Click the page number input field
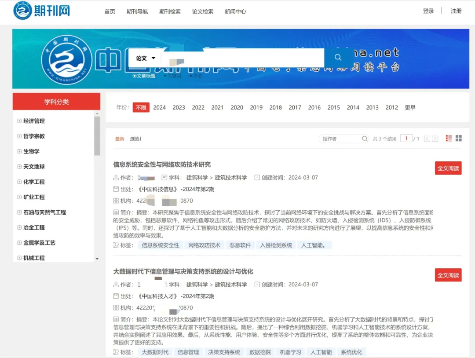The height and width of the screenshot is (358, 475). pos(406,138)
